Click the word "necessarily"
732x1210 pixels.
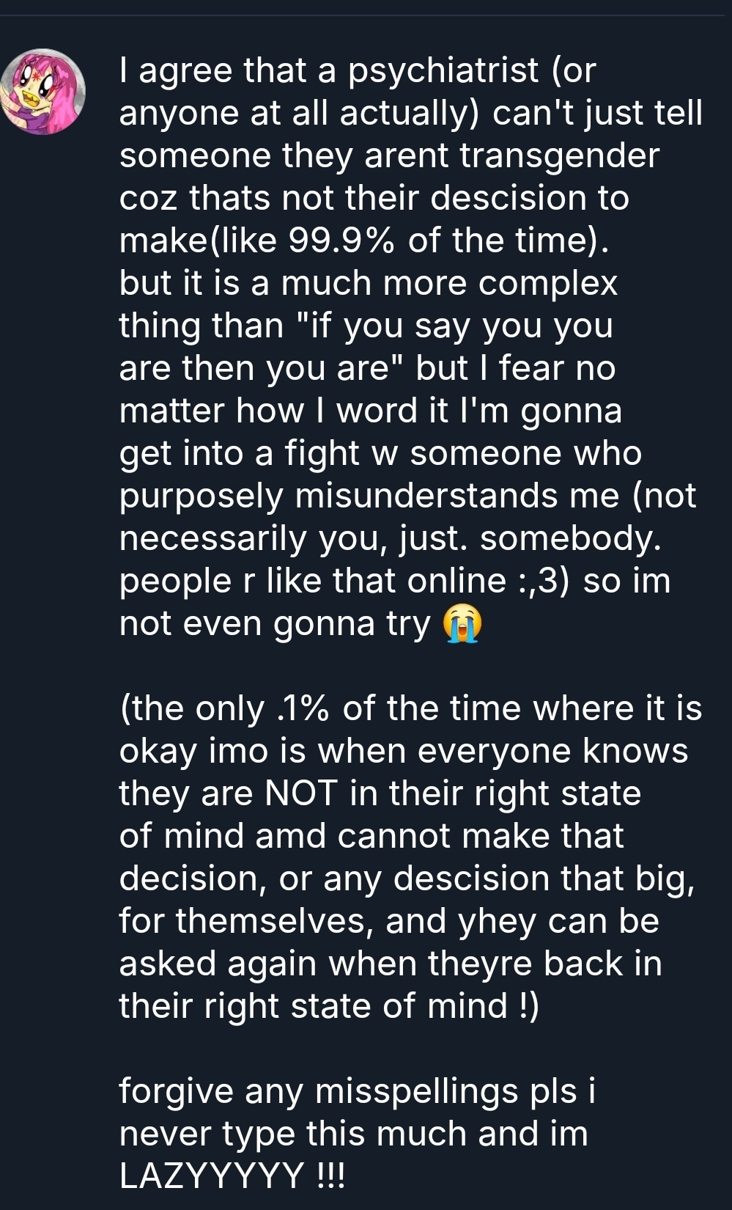[x=212, y=539]
